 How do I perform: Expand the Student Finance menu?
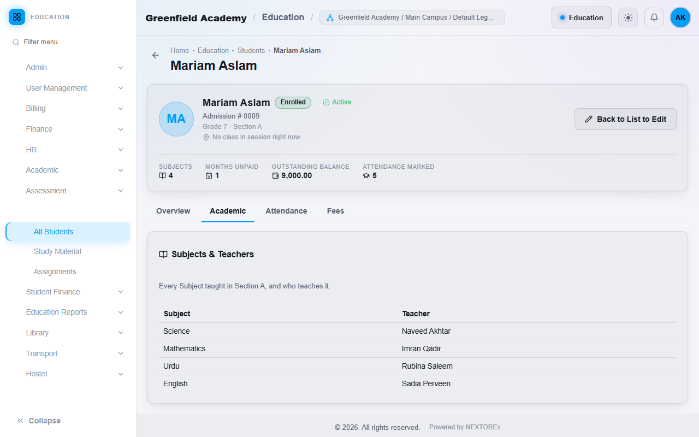(x=68, y=292)
